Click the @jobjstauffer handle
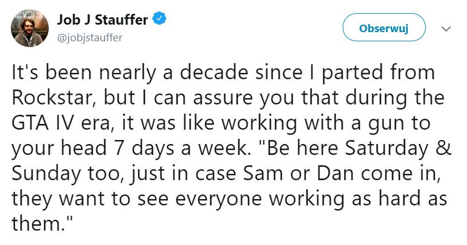This screenshot has height=245, width=467. point(89,37)
